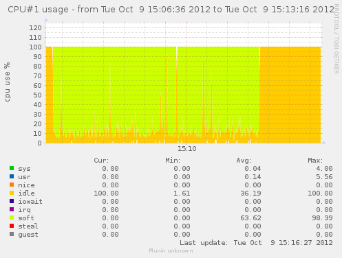Click the 15:10 time axis label
This screenshot has height=258, width=342.
click(x=187, y=149)
